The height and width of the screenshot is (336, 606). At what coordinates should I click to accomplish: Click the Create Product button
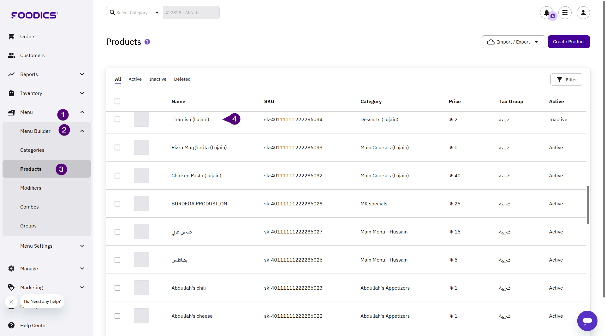[x=568, y=42]
